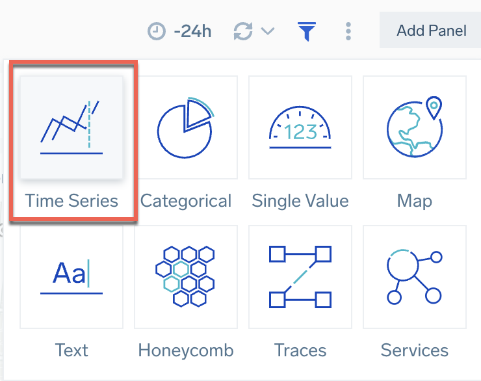
Task: Select the Traces panel icon
Action: point(300,276)
